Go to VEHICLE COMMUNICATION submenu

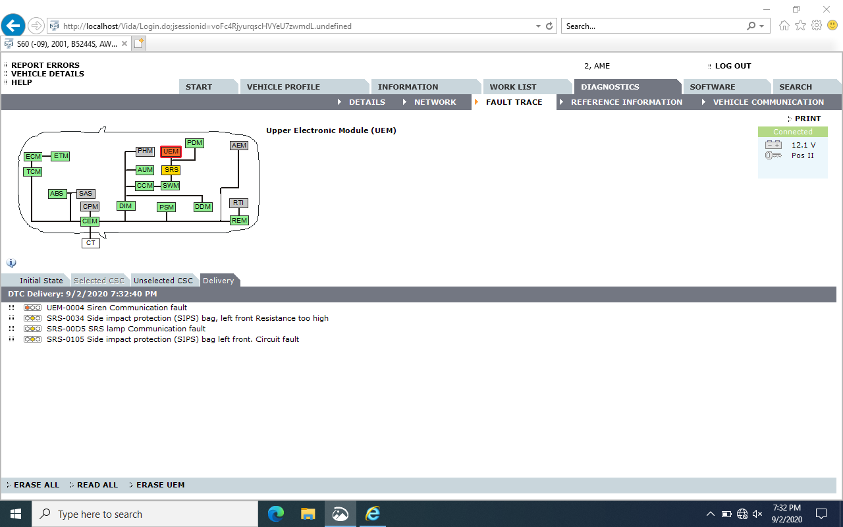(768, 102)
